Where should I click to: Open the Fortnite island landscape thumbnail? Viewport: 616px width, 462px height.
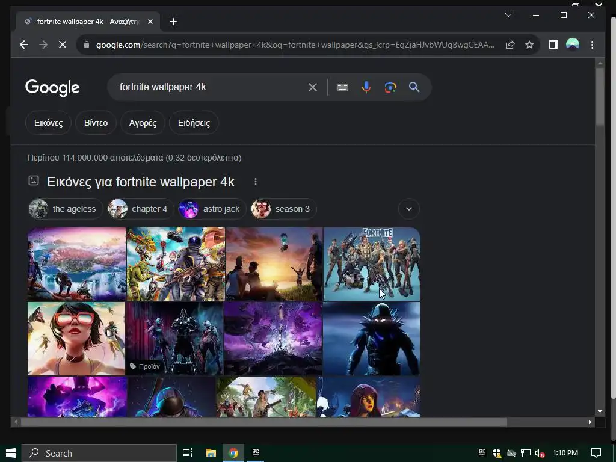click(76, 264)
